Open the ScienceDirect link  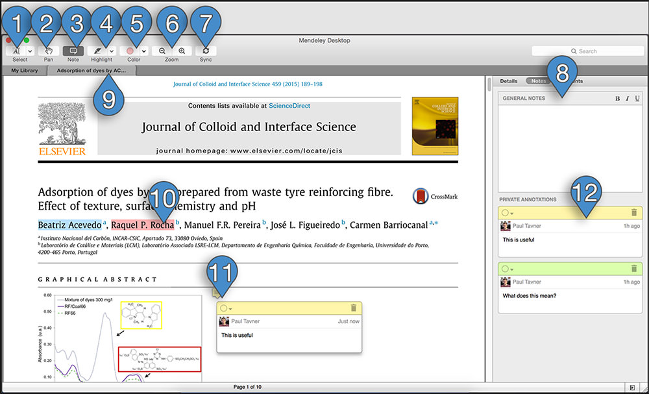pyautogui.click(x=289, y=106)
